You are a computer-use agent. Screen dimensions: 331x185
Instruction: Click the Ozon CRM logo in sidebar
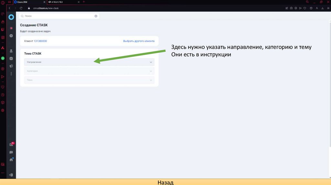click(11, 17)
